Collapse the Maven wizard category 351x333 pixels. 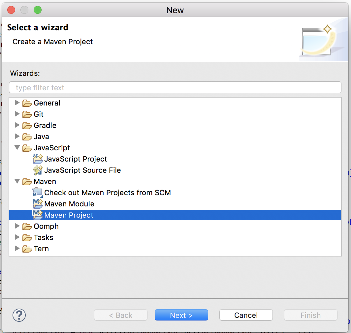[x=17, y=181]
